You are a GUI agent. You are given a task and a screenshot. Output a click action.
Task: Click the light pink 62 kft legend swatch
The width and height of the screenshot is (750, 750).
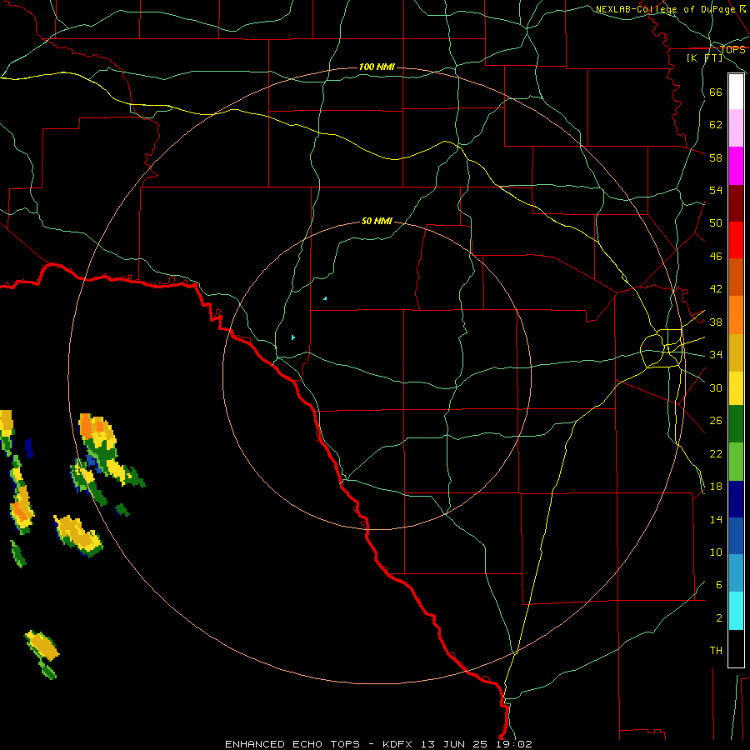[x=736, y=128]
